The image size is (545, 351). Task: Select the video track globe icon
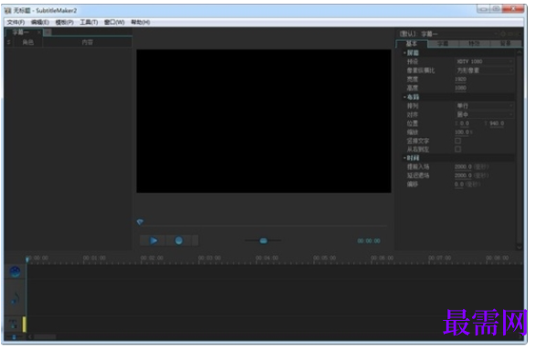(15, 271)
